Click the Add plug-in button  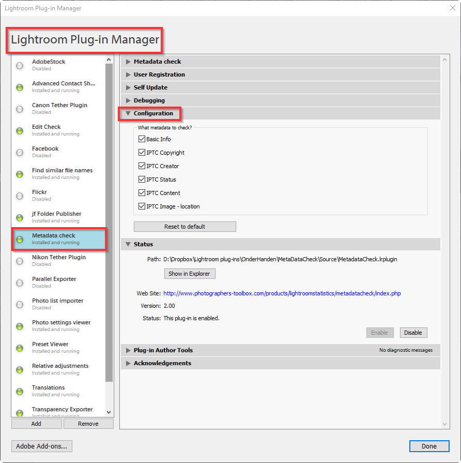[x=36, y=424]
